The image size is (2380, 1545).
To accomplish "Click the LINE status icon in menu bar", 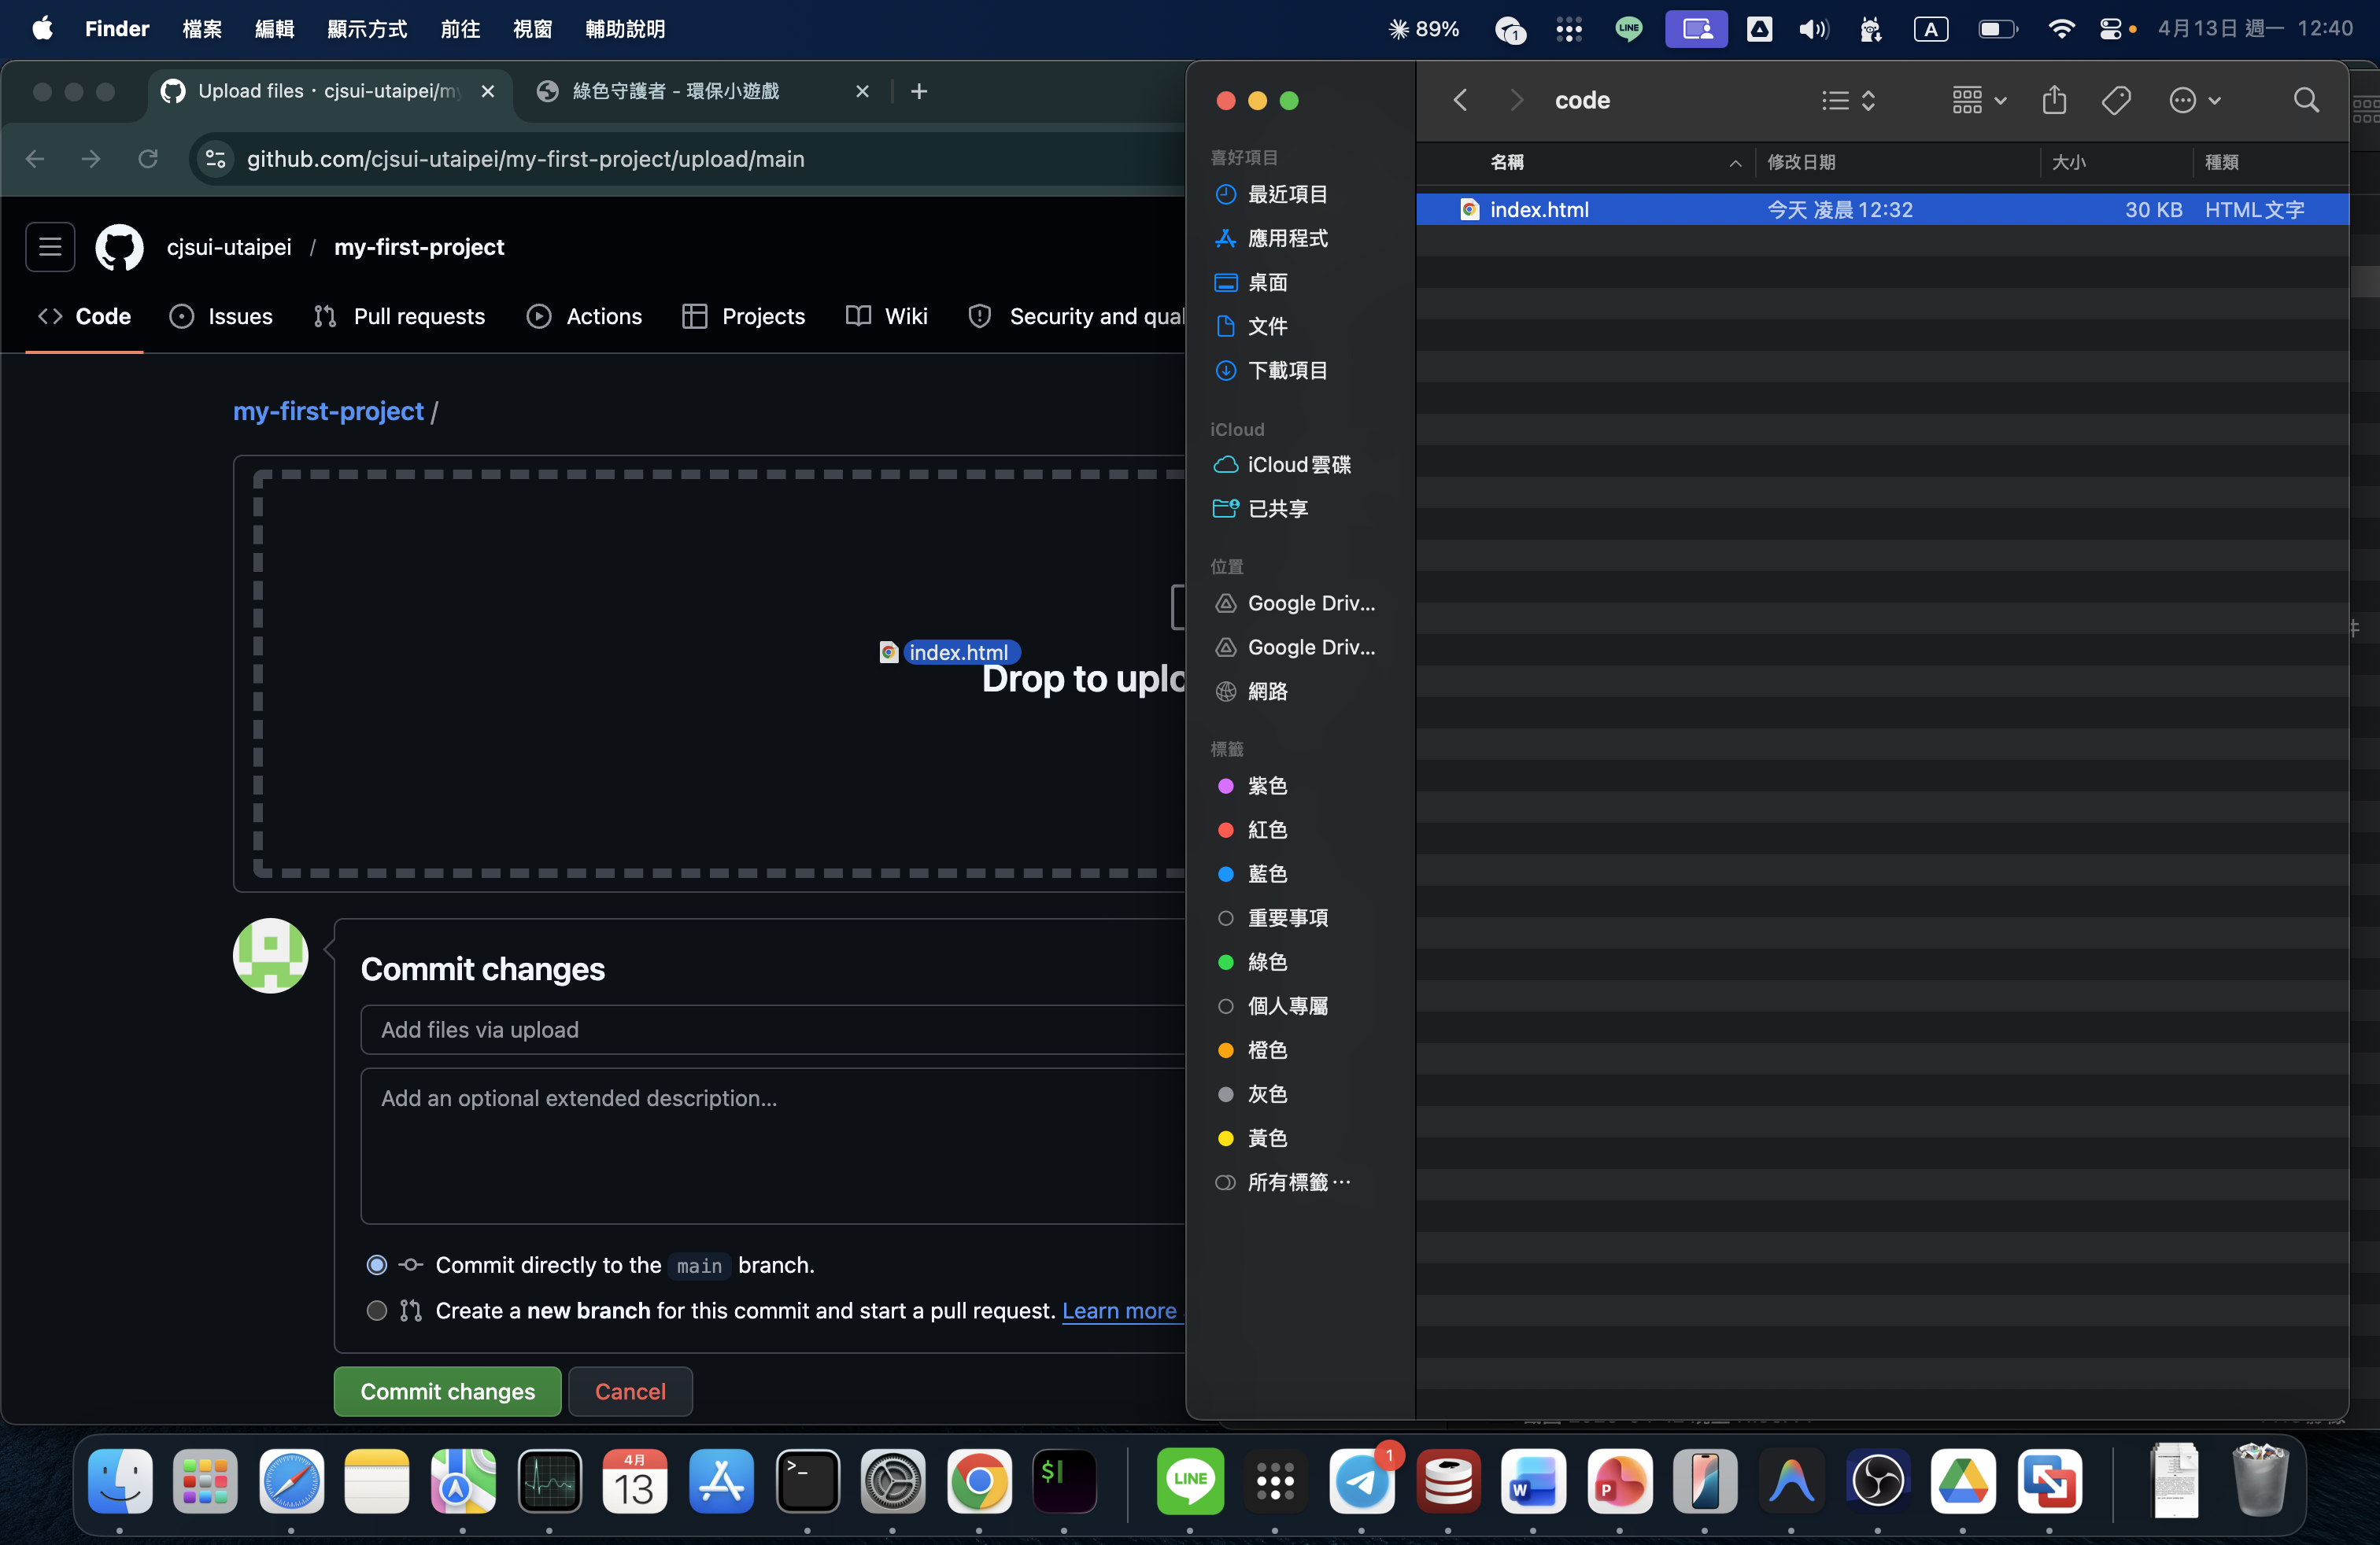I will (1628, 29).
